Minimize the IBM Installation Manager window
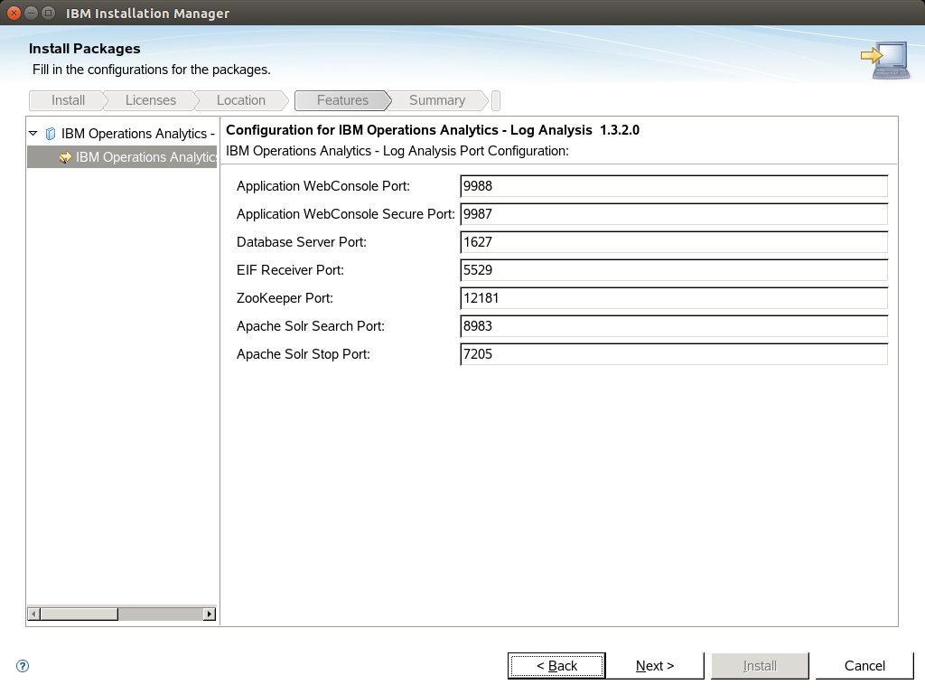 (32, 13)
